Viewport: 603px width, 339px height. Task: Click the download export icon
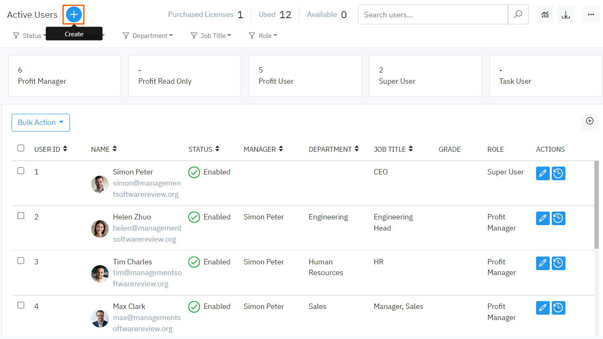[x=566, y=15]
